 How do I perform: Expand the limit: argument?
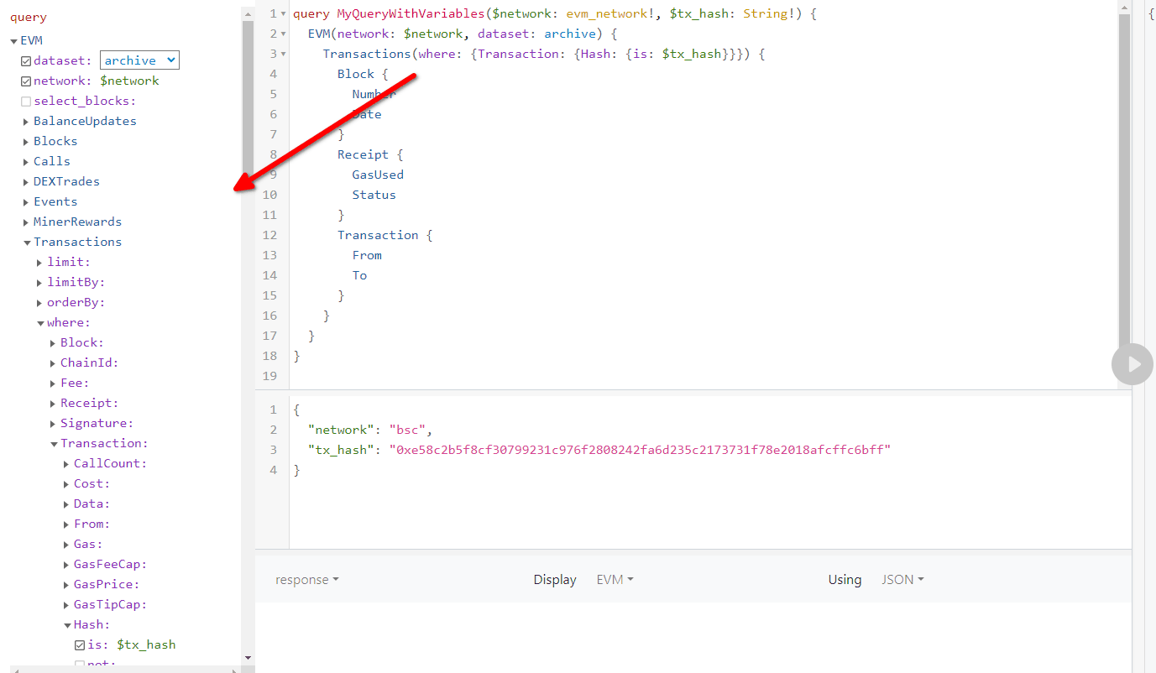39,263
